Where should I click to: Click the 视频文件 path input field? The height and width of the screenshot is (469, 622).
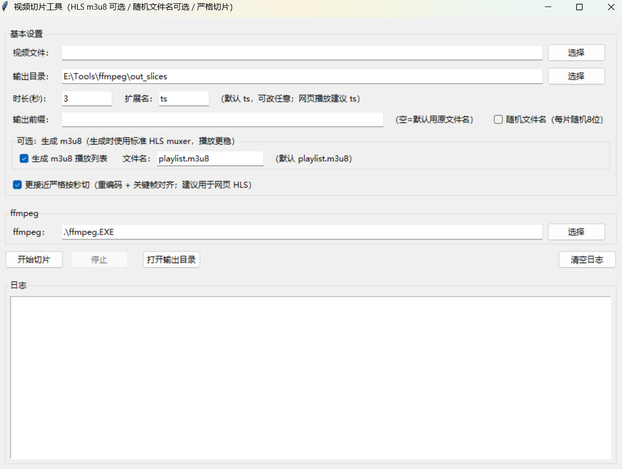302,53
